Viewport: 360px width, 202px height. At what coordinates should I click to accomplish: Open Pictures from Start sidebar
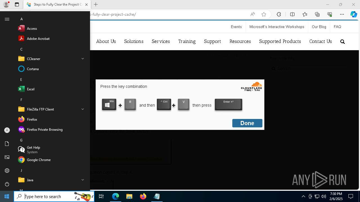[7, 157]
